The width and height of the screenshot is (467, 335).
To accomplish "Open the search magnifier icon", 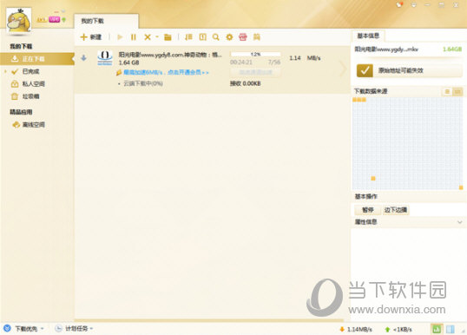I will [x=216, y=37].
